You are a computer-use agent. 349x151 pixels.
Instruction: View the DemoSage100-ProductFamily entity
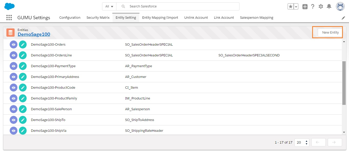click(14, 98)
